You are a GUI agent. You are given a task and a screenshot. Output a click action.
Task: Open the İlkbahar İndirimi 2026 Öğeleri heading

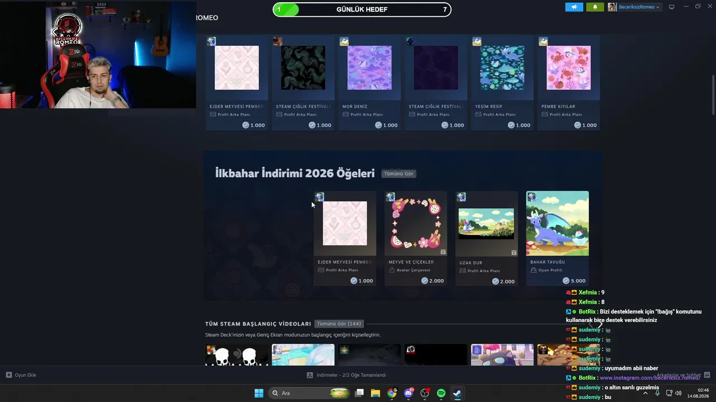295,174
